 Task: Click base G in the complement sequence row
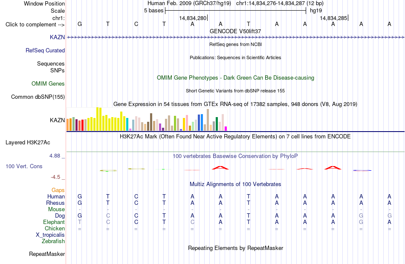tap(80, 24)
